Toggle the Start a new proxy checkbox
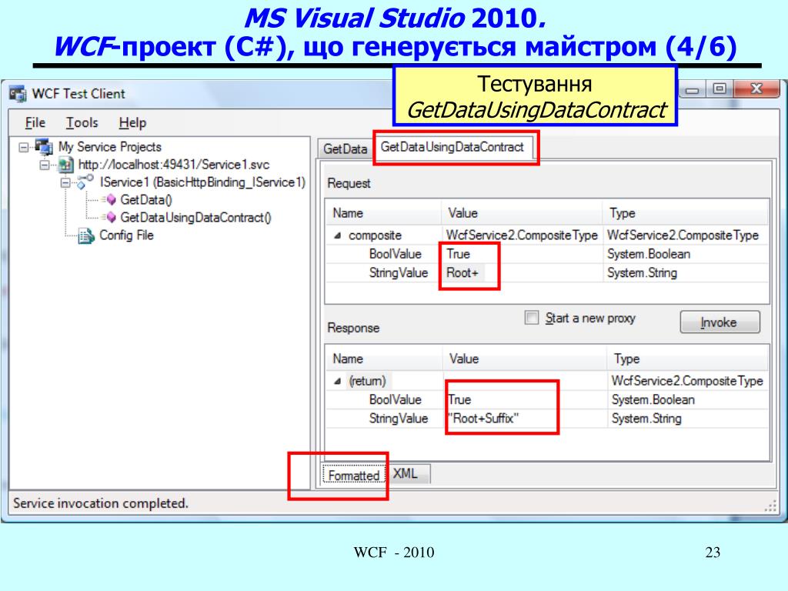788x591 pixels. (531, 318)
